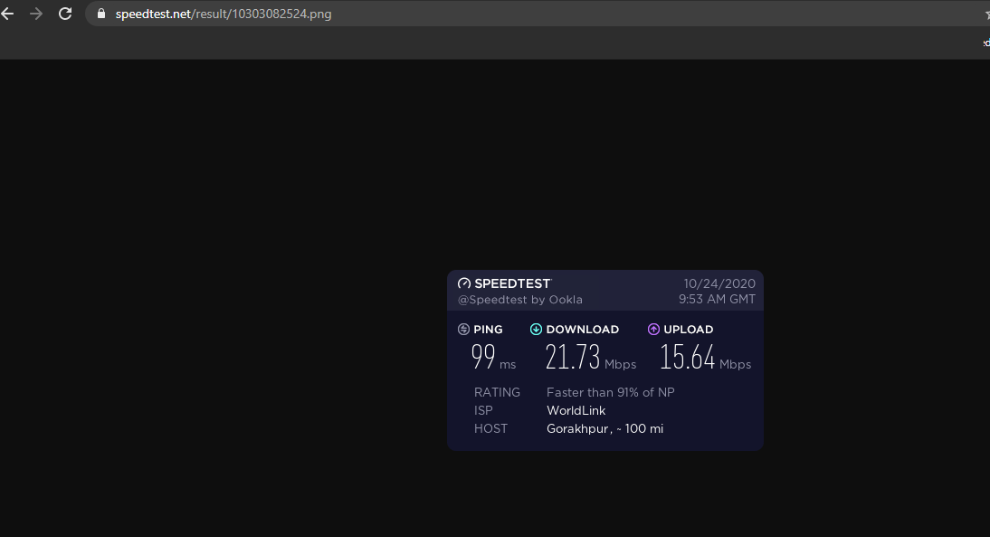Click the browser forward arrow

[36, 14]
